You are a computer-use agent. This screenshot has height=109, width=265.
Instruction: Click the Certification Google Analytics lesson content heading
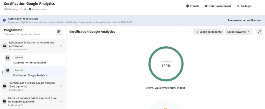(x=92, y=32)
